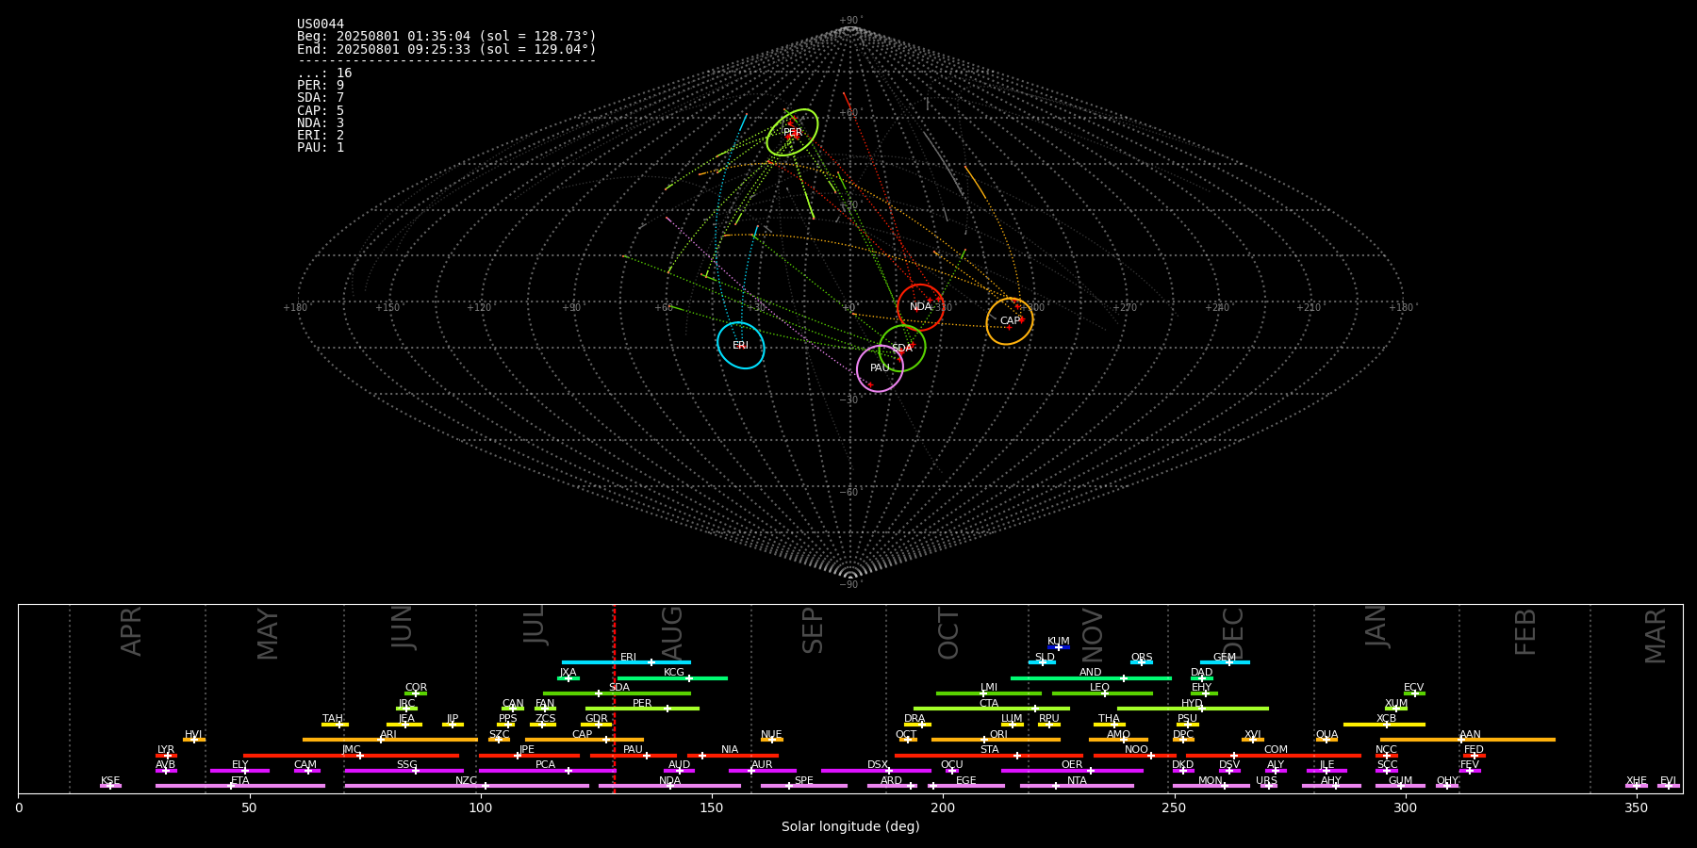Click the 'ERI: 2' count line

321,136
